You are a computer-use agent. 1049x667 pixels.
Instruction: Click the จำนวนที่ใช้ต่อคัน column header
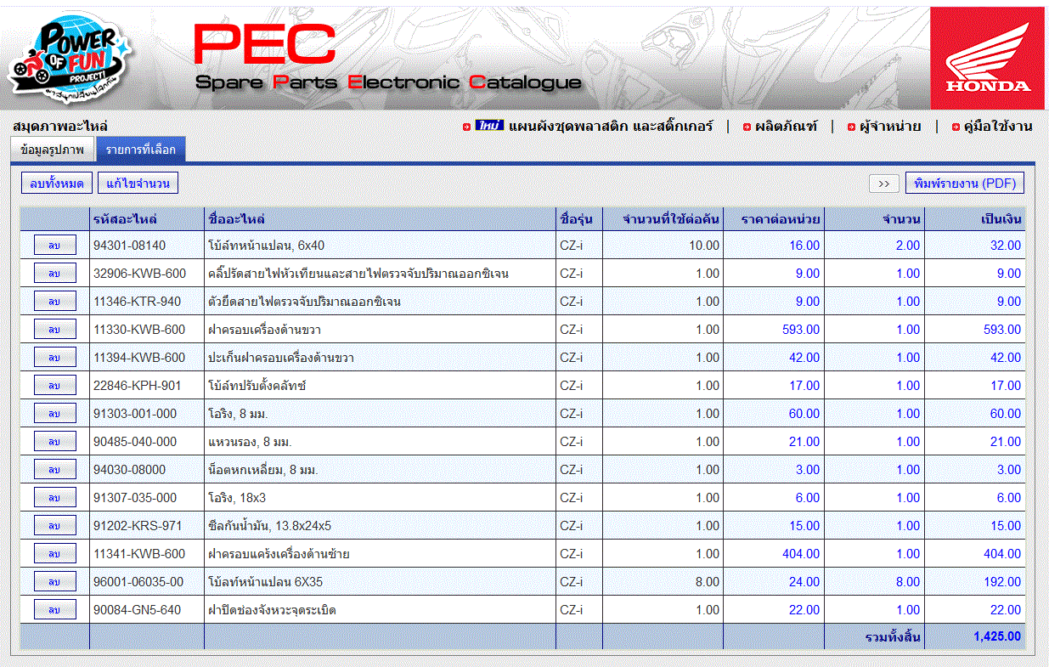tap(663, 219)
